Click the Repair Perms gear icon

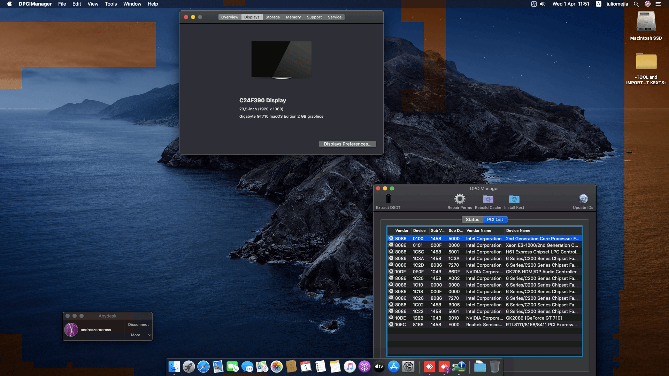[x=459, y=199]
